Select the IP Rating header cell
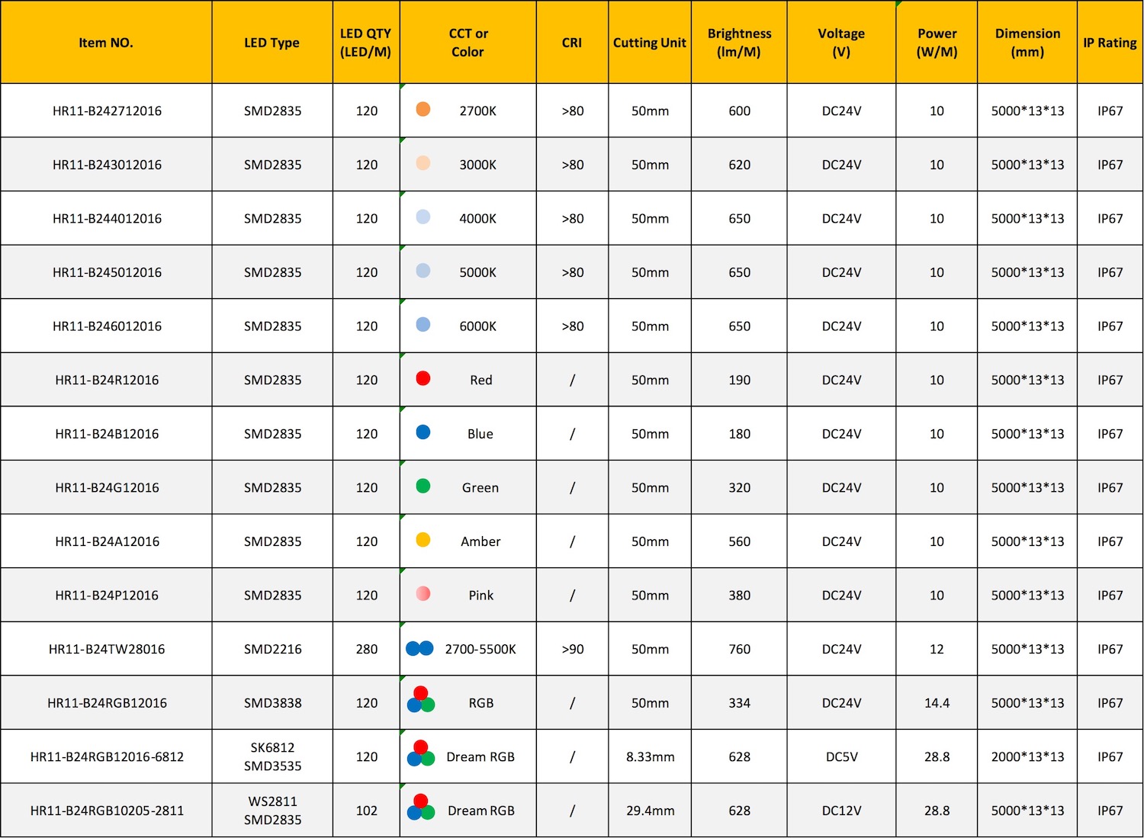The width and height of the screenshot is (1144, 838). click(x=1110, y=42)
